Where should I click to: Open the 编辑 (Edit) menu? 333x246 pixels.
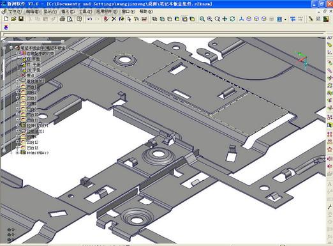tap(33, 12)
